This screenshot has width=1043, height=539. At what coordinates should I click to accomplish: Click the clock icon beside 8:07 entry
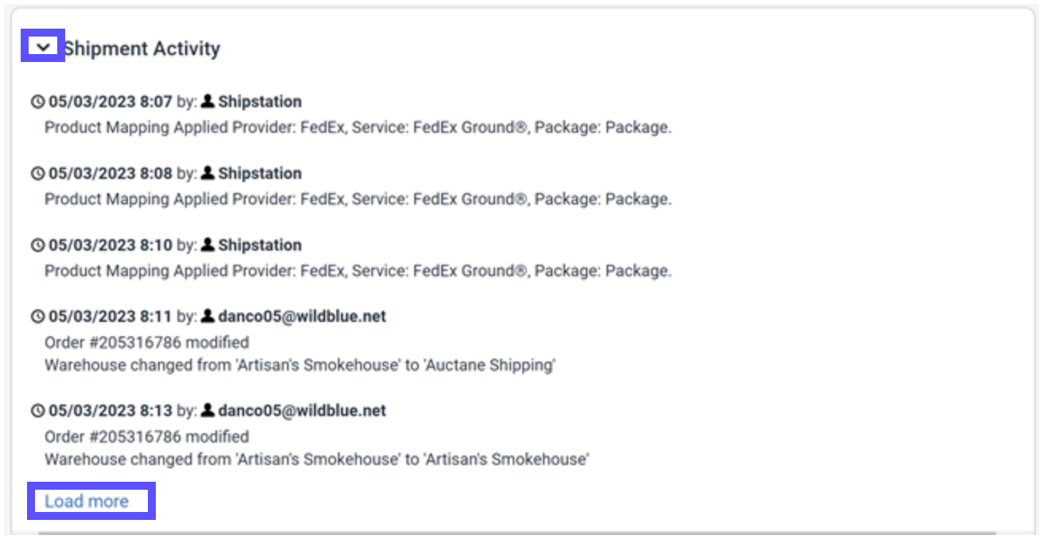[37, 102]
